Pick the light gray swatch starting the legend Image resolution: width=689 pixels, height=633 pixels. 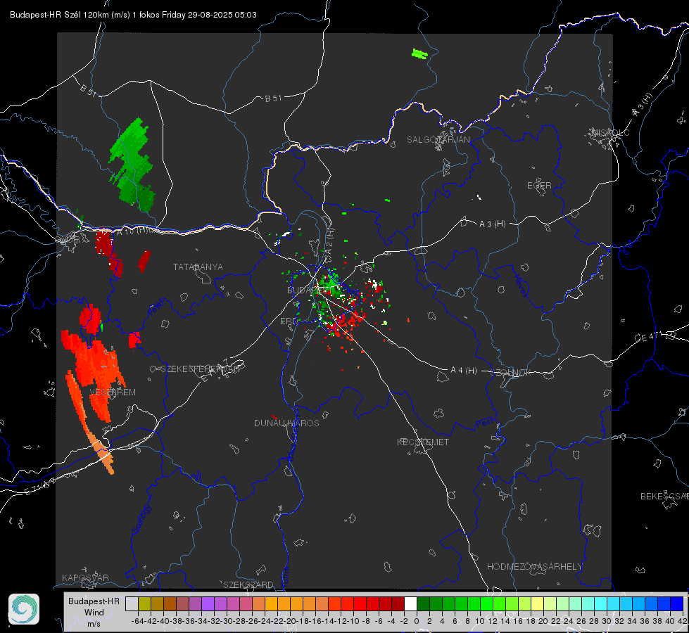pos(132,604)
